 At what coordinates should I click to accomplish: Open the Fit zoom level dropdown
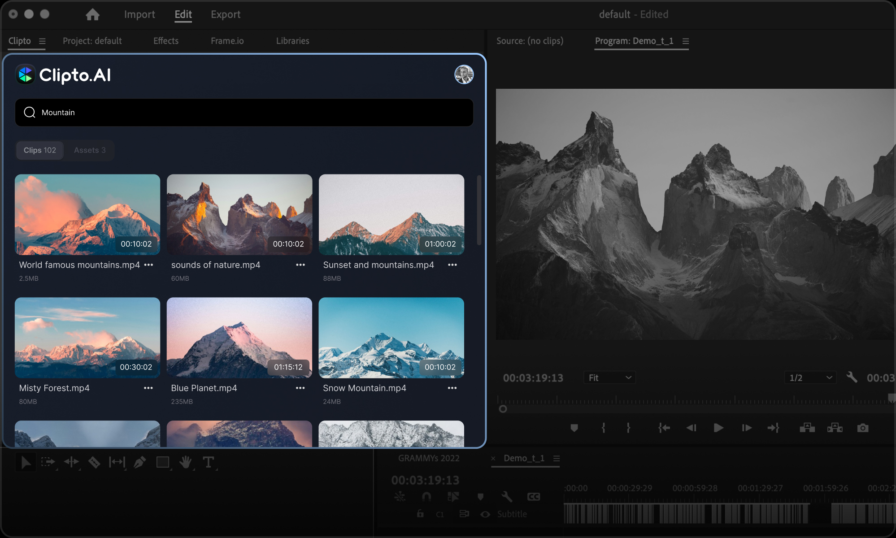[x=609, y=378]
